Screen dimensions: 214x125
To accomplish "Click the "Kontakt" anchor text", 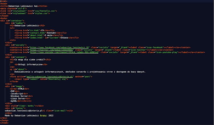I will pos(51,33).
